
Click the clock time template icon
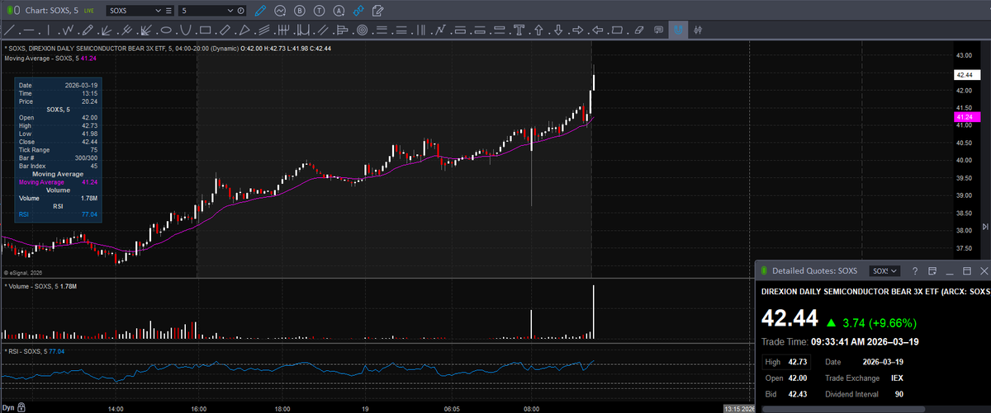click(x=240, y=11)
